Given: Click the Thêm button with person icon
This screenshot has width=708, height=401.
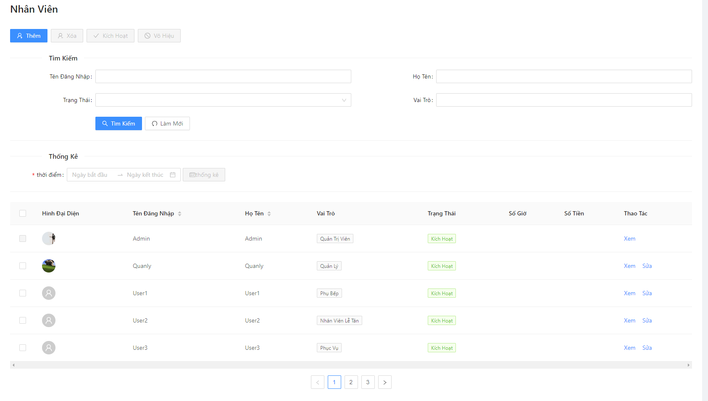Looking at the screenshot, I should (28, 36).
